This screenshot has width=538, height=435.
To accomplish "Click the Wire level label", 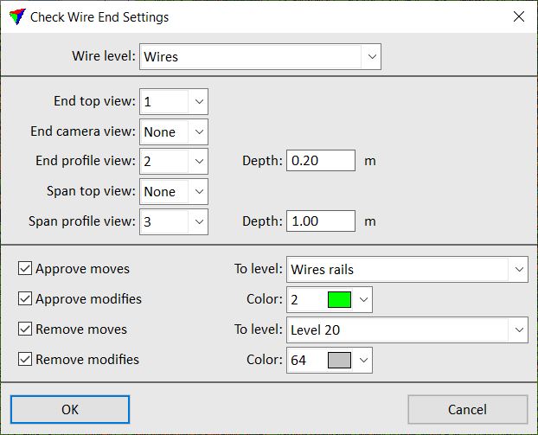I will pyautogui.click(x=104, y=56).
